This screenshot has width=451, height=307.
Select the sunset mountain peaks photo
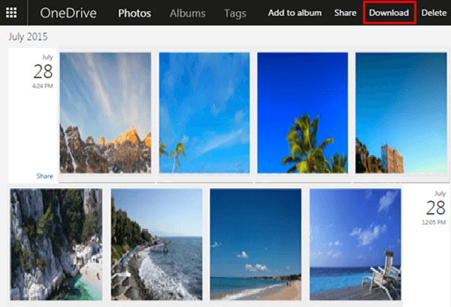105,113
